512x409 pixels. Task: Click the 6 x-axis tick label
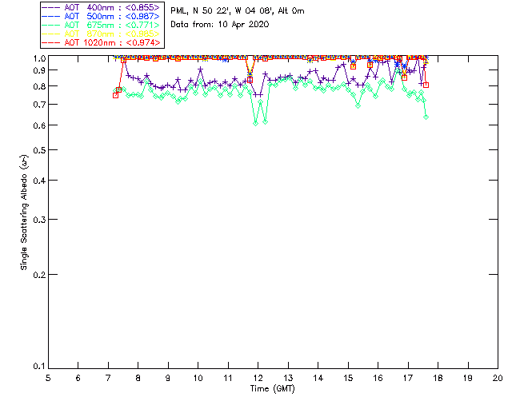(78, 379)
